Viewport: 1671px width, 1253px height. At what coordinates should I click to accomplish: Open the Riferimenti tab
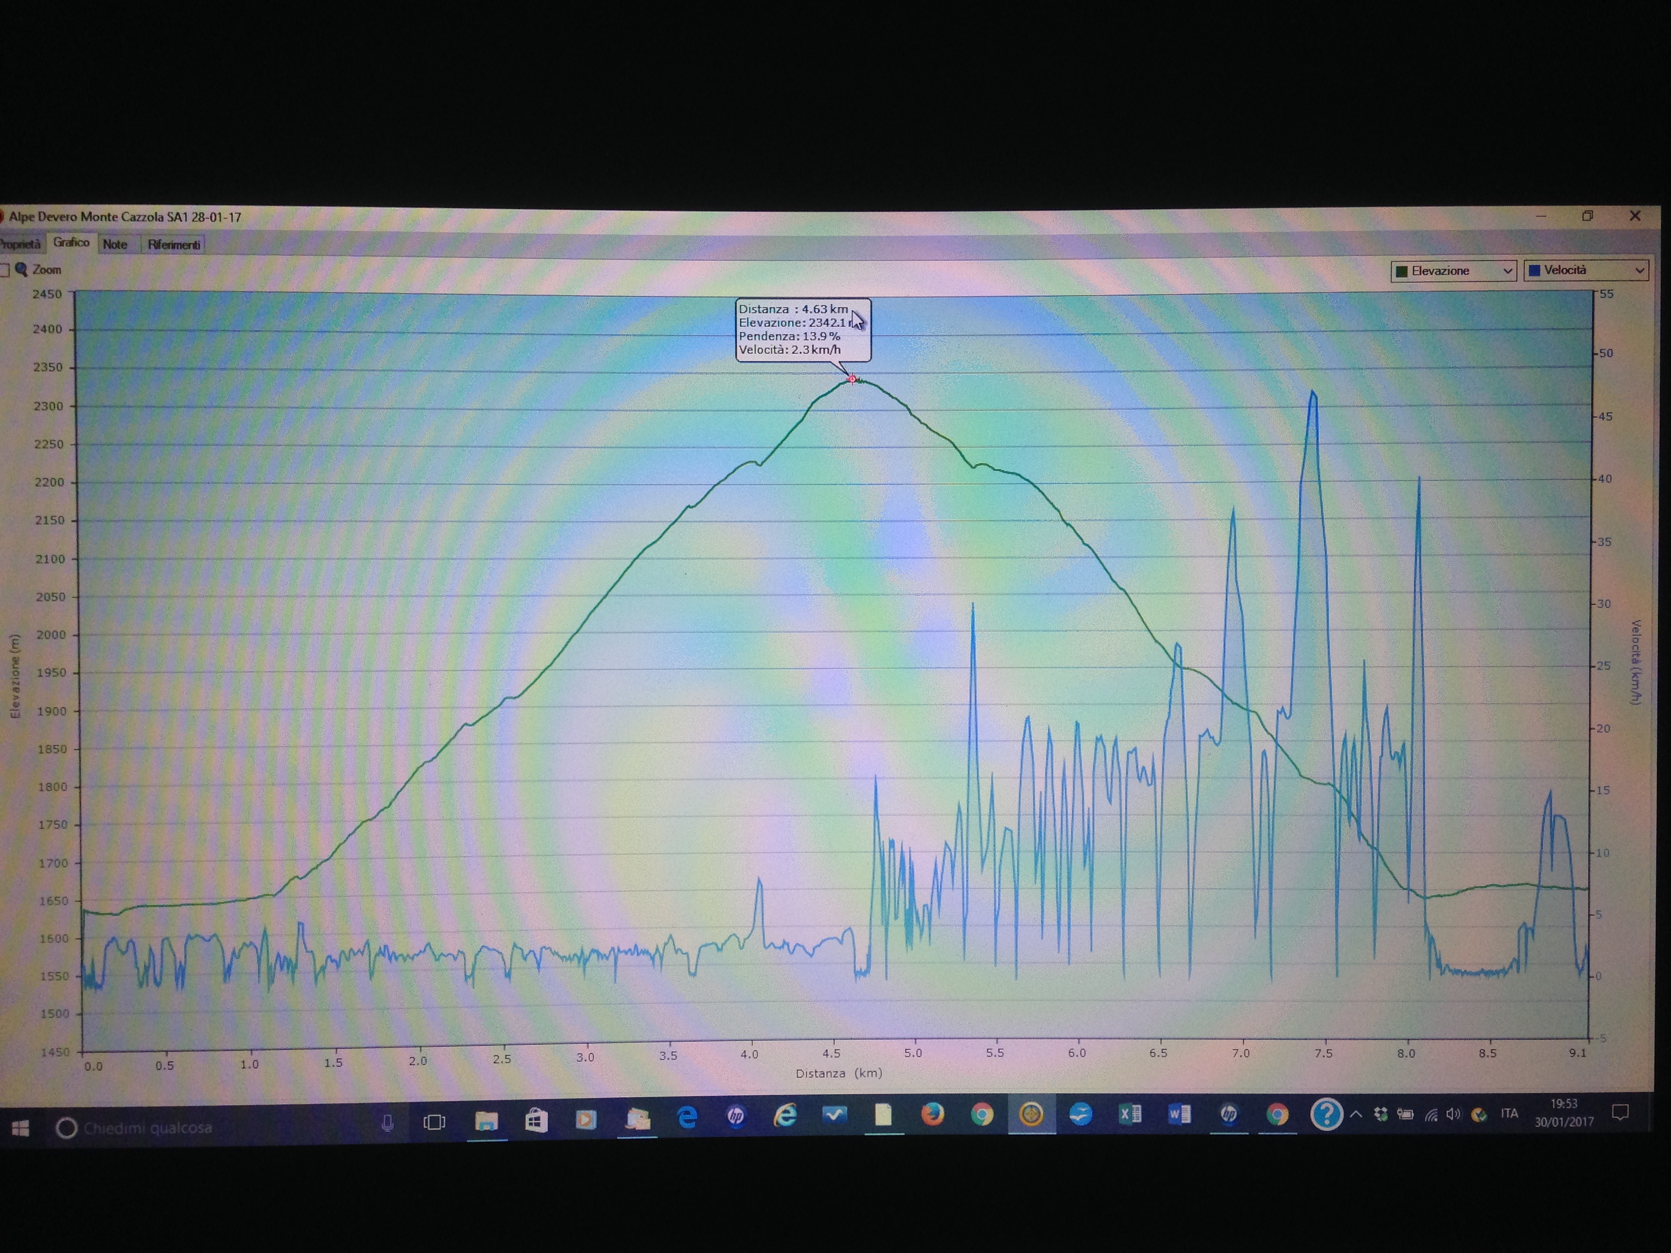(174, 244)
